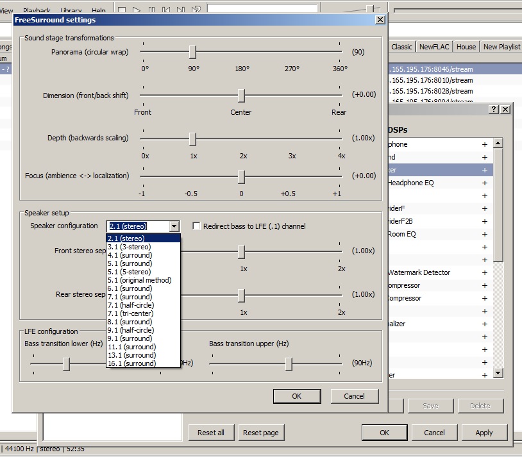The image size is (522, 457).
Task: Click the Stop playback button in toolbar
Action: [x=122, y=10]
